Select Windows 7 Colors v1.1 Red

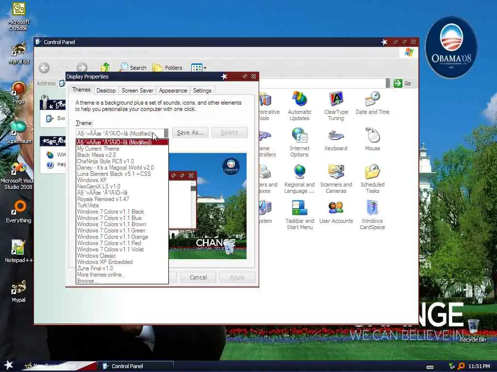click(122, 243)
